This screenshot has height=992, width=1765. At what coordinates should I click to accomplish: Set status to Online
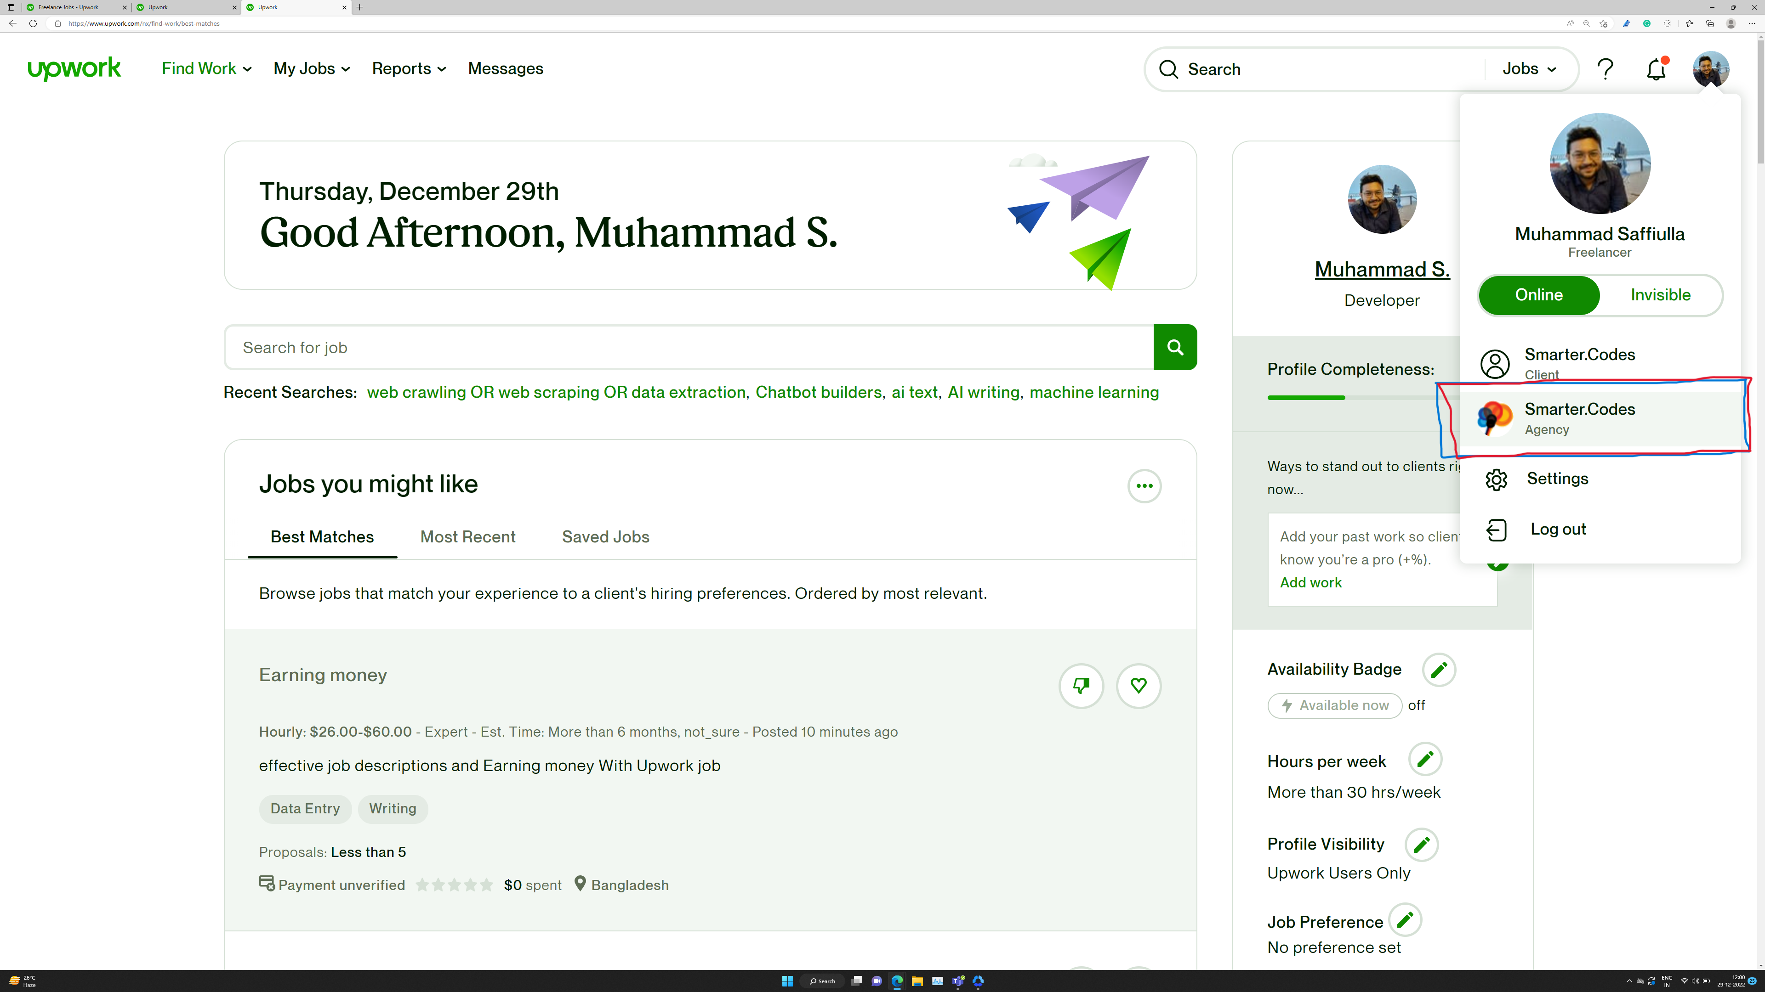coord(1539,295)
